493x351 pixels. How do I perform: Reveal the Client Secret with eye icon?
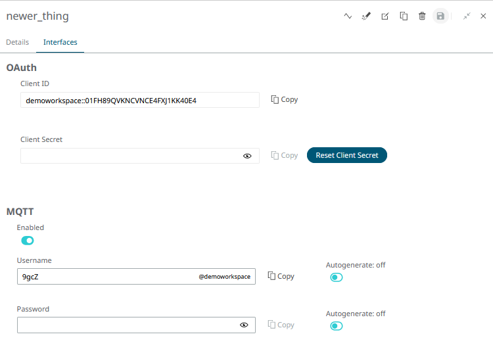tap(247, 156)
